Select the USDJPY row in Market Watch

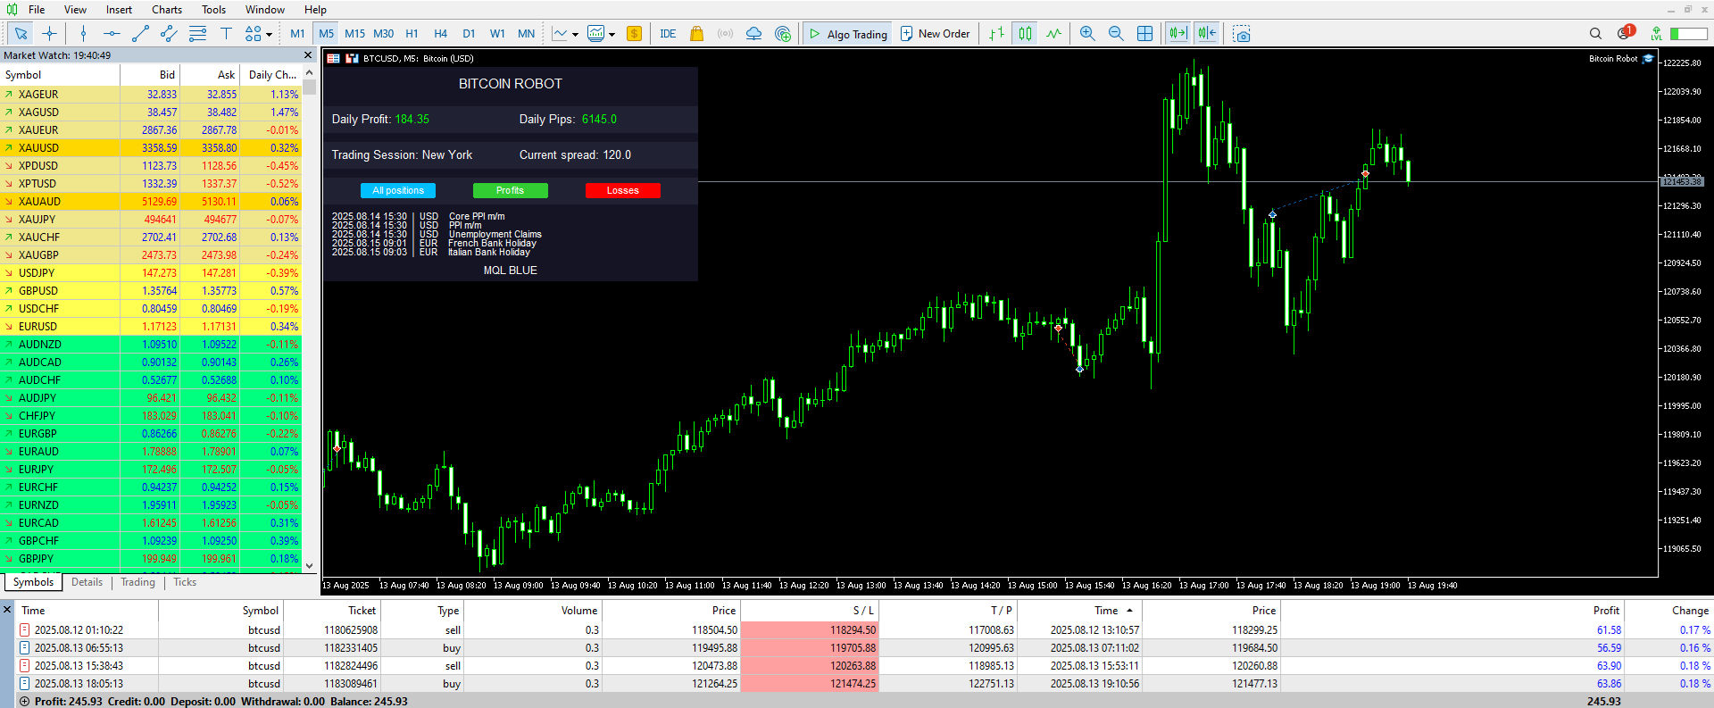click(151, 273)
